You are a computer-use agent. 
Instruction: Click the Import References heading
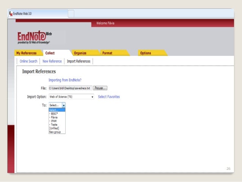click(x=39, y=71)
